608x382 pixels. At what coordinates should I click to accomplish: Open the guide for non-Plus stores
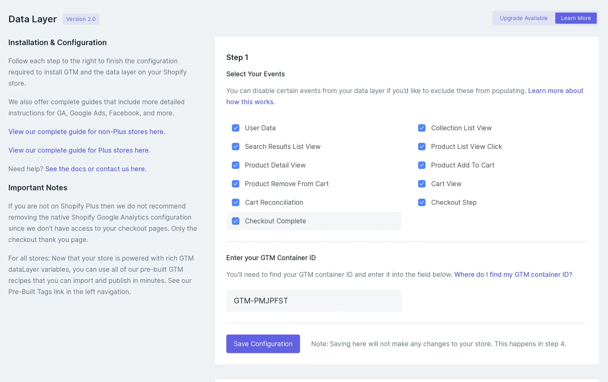[x=87, y=131]
